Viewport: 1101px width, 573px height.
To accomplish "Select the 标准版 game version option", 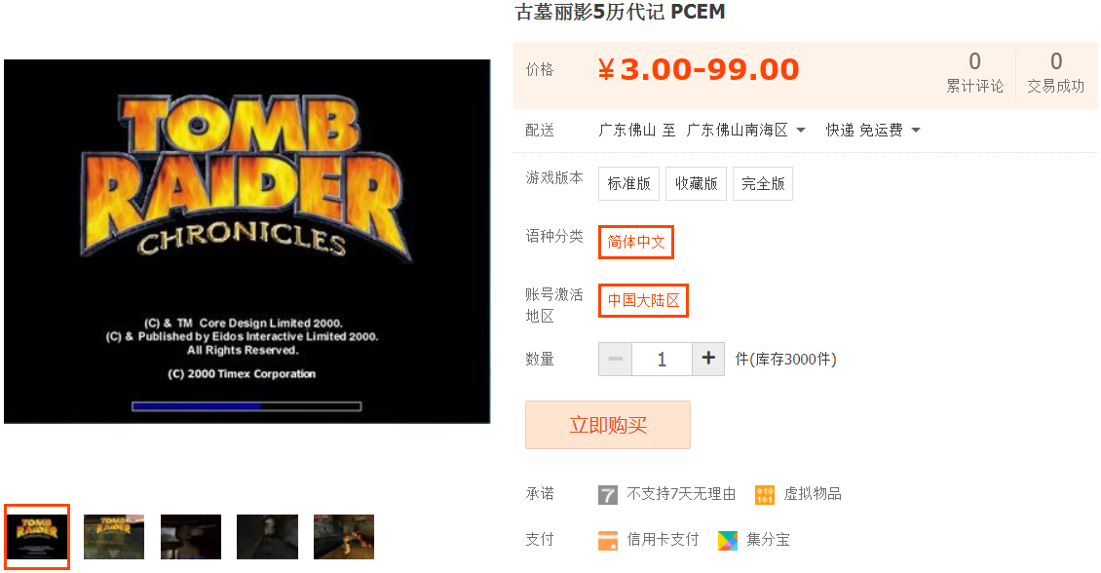I will point(629,184).
